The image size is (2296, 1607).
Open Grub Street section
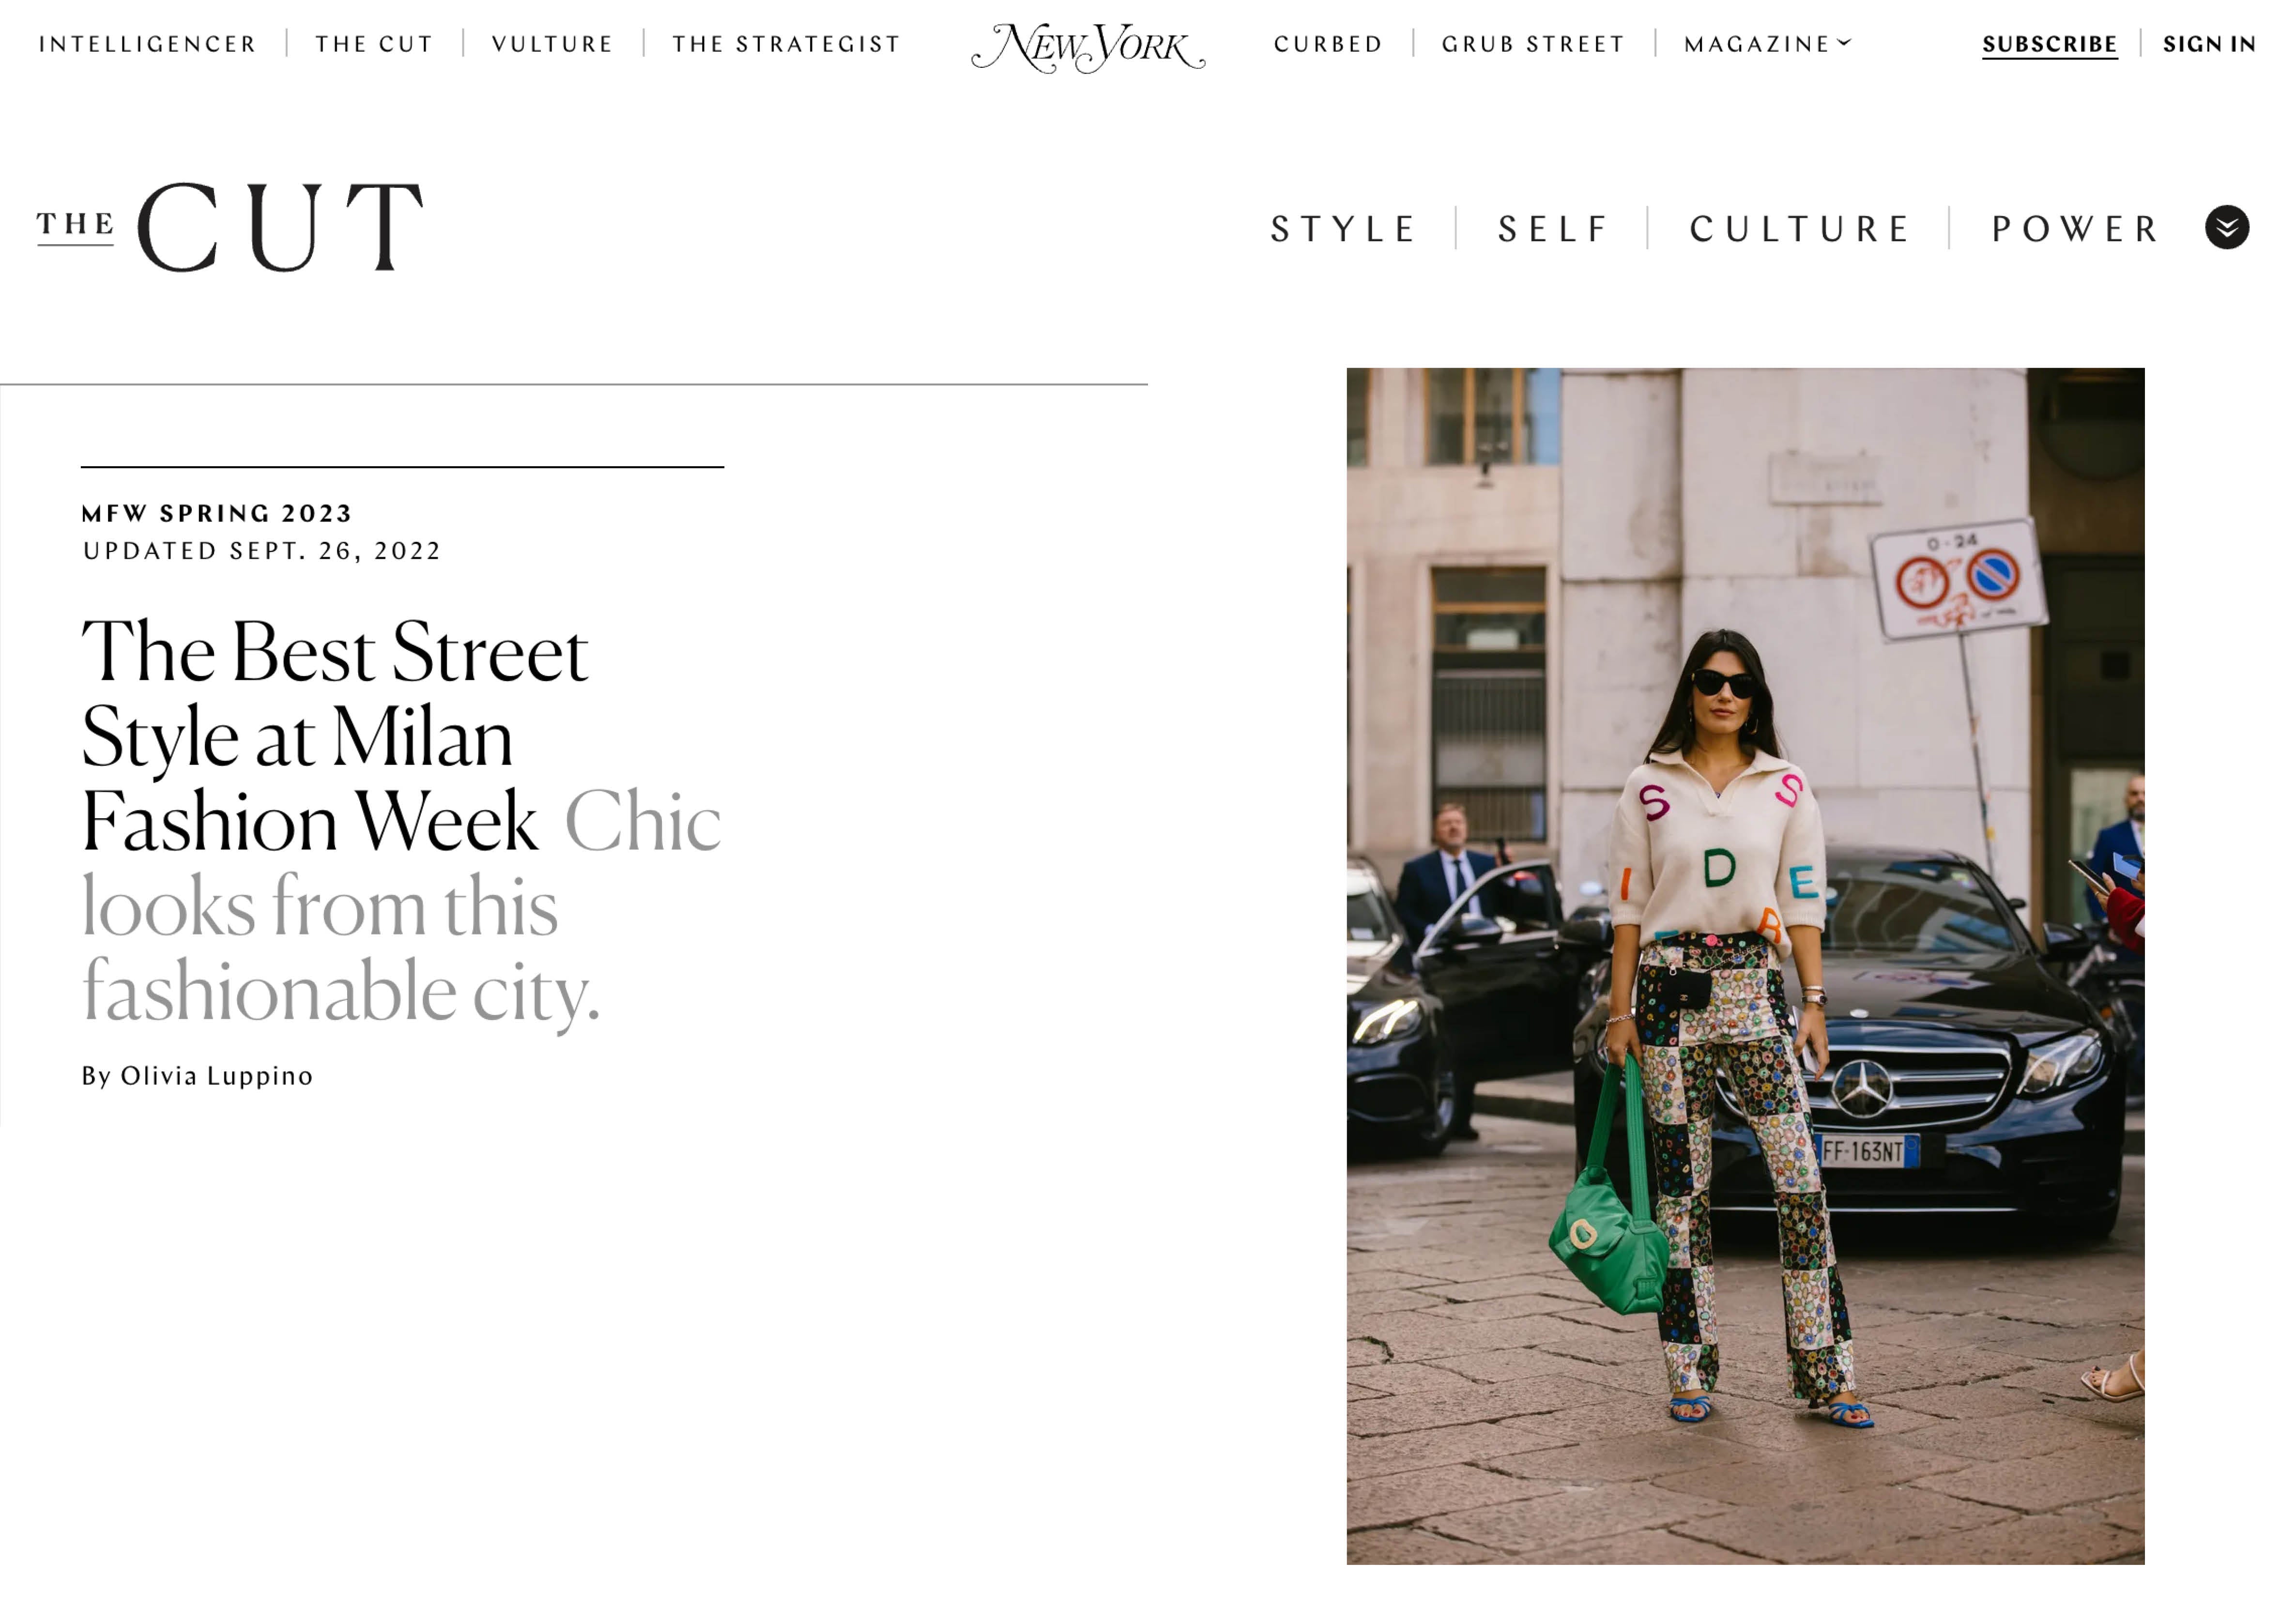point(1533,44)
